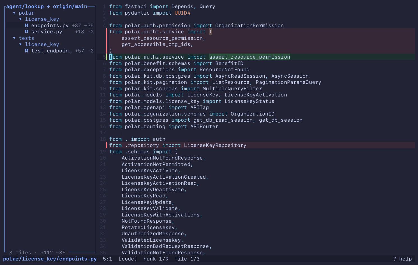Click "get_db_read_session" in the code

pos(223,120)
